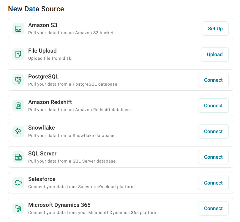Click the Snowflake heading text

pyautogui.click(x=42, y=128)
